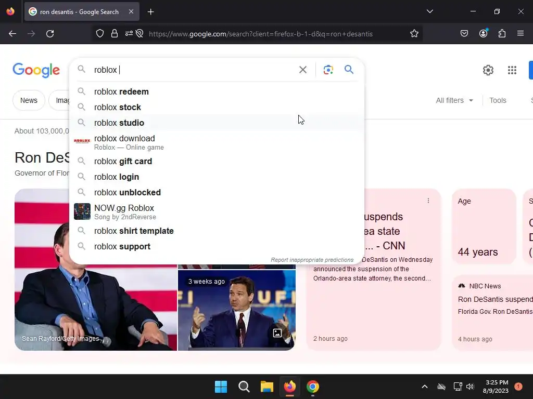Submit search with blue magnifier icon

coord(349,70)
